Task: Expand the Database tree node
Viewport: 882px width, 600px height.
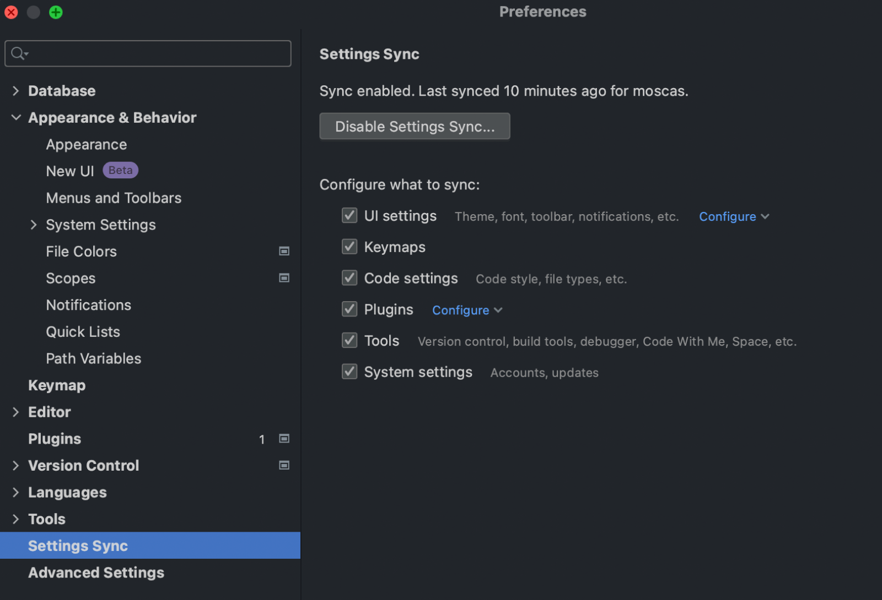Action: (15, 91)
